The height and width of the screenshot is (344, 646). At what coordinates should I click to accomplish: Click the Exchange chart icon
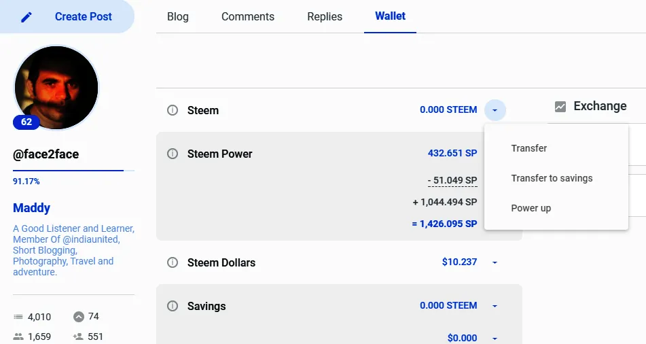tap(560, 107)
